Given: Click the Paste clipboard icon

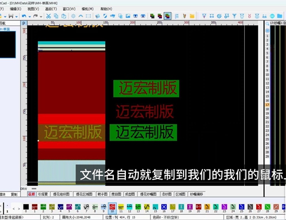Looking at the screenshot, I should (x=63, y=16).
